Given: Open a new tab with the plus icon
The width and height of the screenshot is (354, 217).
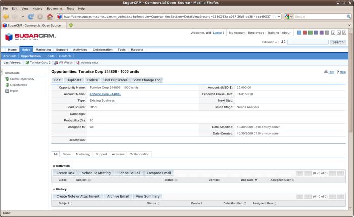Looking at the screenshot, I should (x=71, y=25).
